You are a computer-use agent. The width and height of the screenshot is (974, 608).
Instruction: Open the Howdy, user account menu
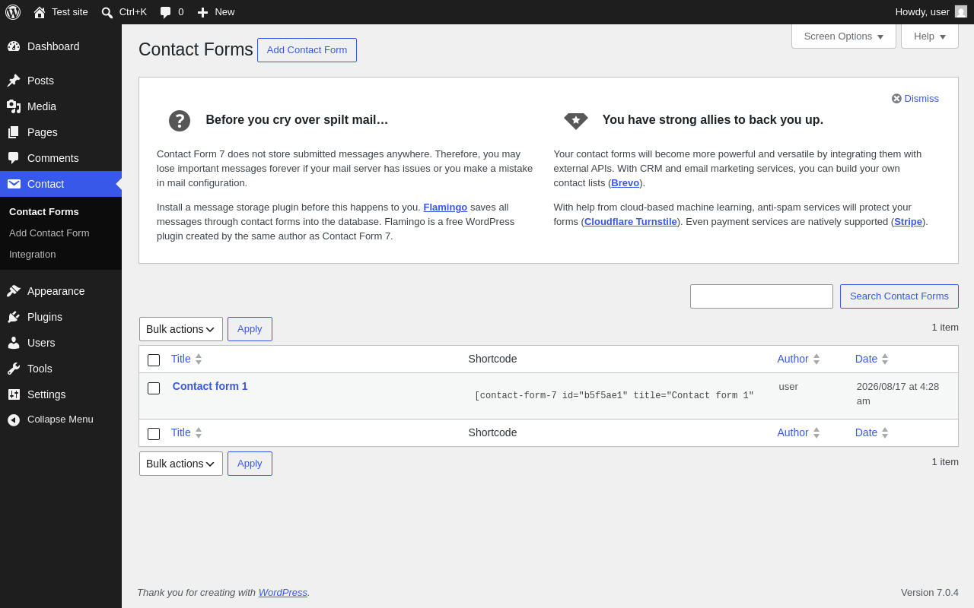(x=931, y=12)
